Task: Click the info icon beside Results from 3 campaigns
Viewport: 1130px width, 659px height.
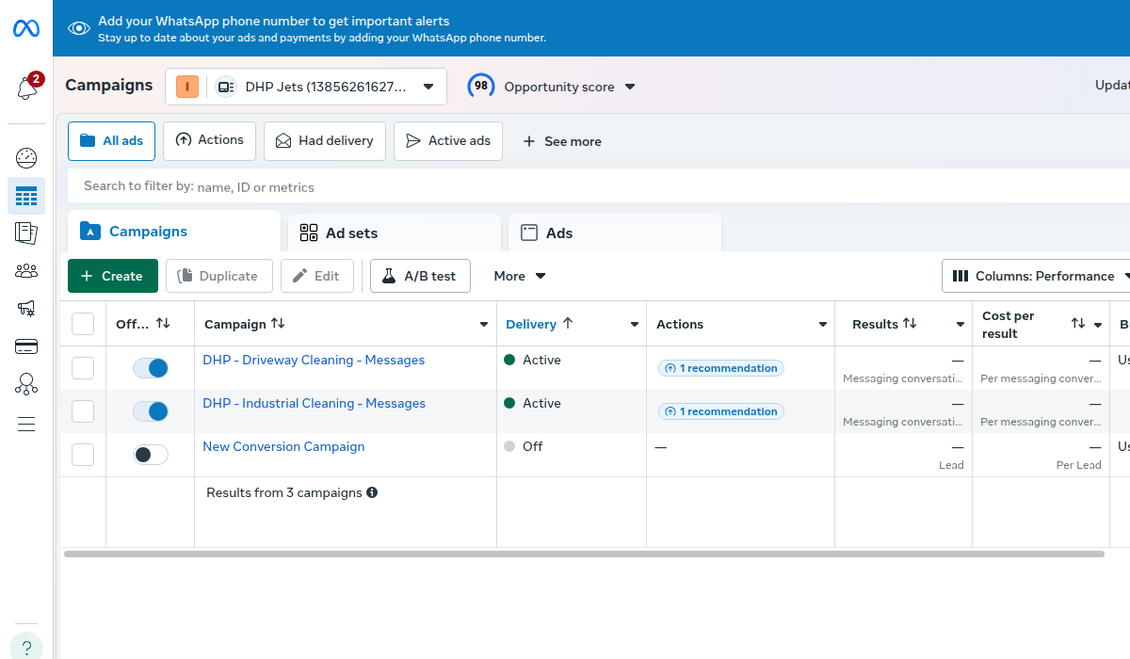Action: coord(372,492)
